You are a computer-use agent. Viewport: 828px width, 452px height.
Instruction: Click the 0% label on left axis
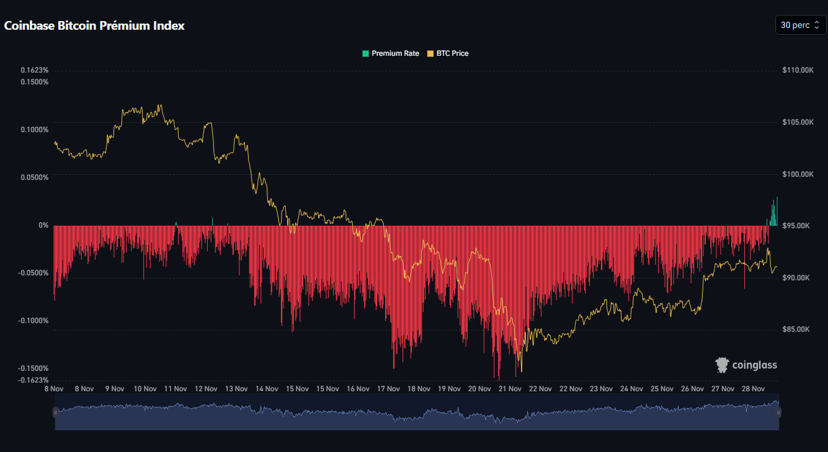point(43,225)
